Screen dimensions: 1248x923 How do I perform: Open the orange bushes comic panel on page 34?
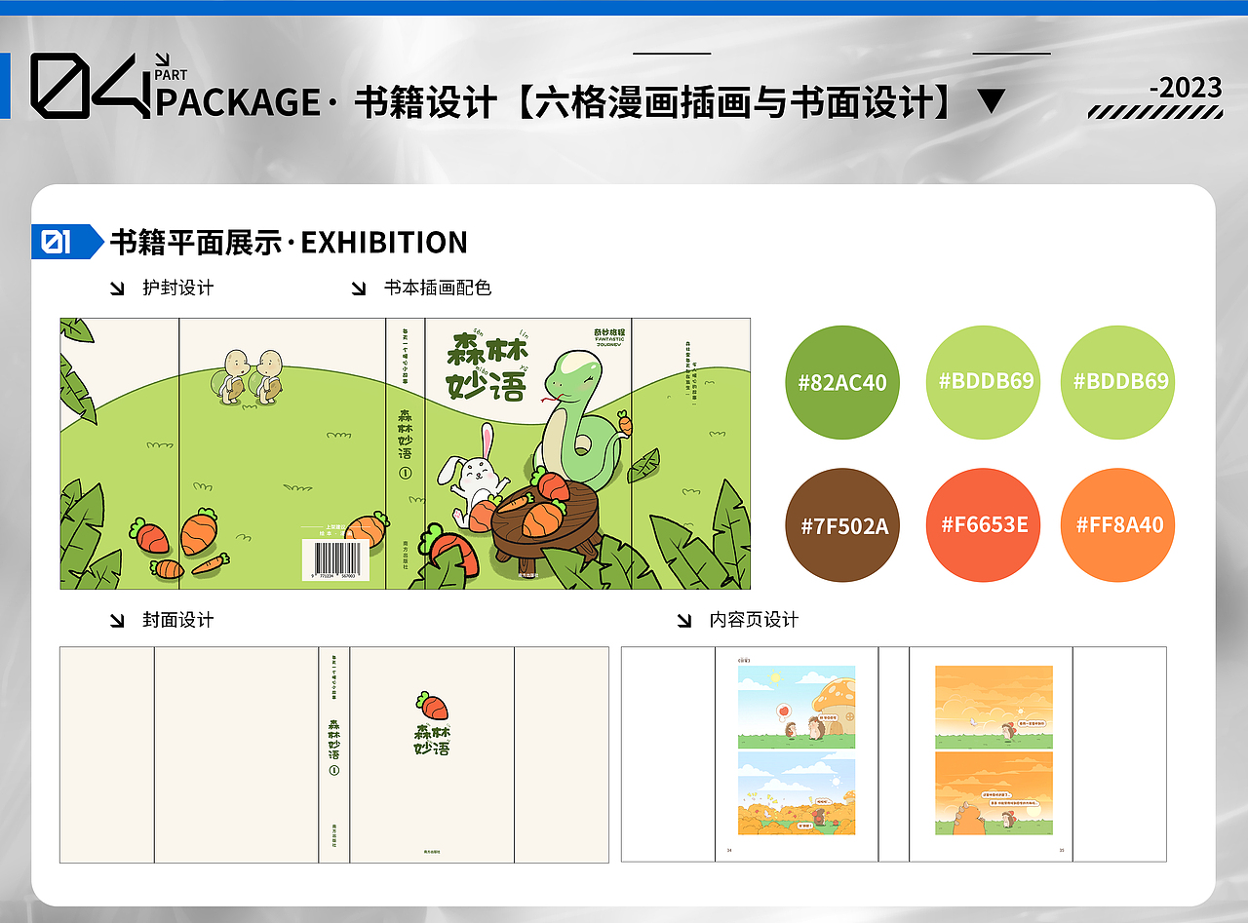pyautogui.click(x=797, y=792)
